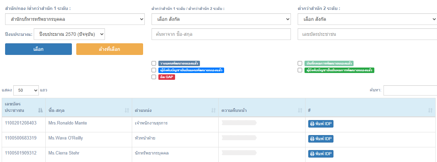Click the blue เลือก button
This screenshot has height=162, width=437.
(x=38, y=49)
